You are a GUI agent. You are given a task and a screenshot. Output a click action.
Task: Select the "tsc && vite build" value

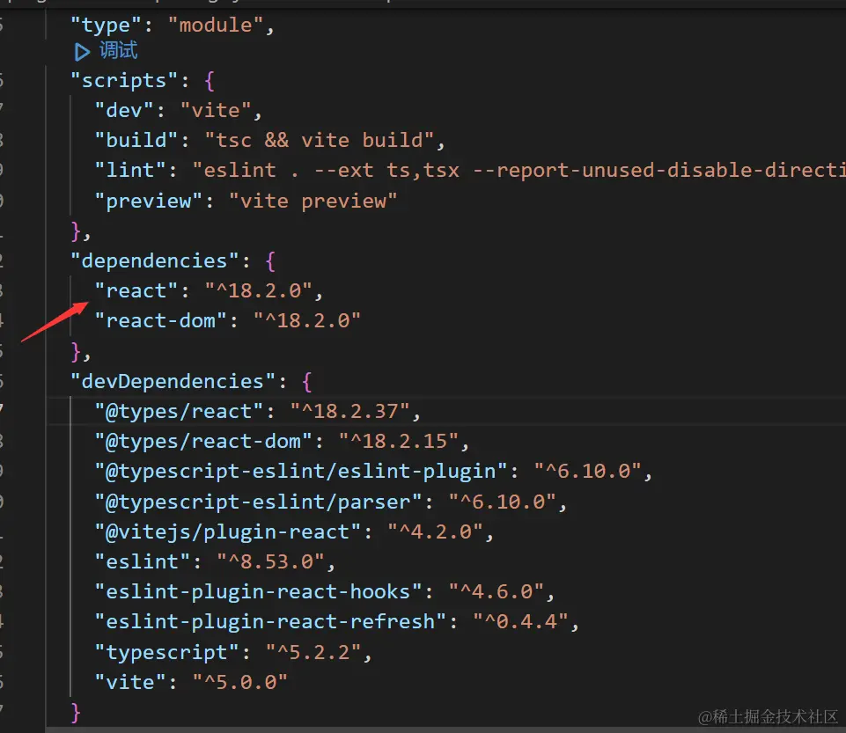320,140
